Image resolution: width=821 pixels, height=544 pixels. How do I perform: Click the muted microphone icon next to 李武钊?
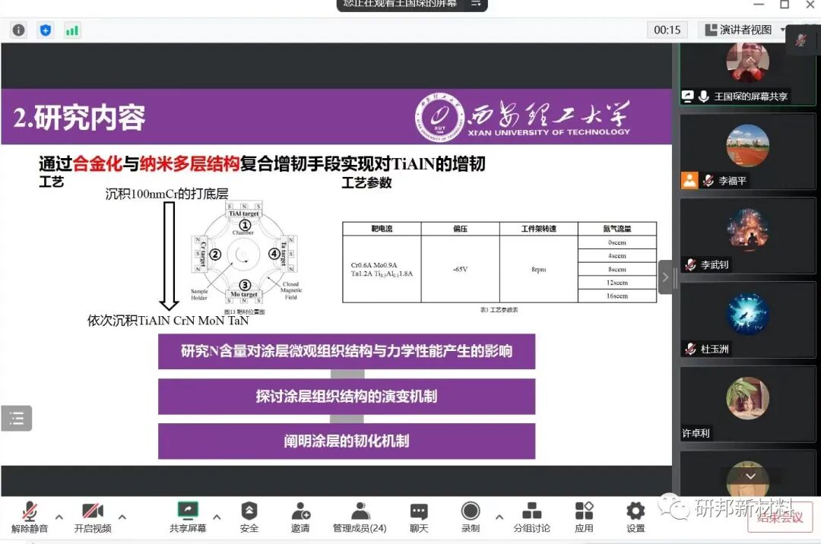[690, 264]
